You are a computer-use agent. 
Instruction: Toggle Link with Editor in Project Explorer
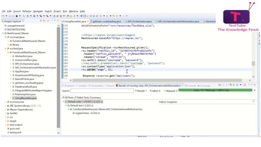[x=44, y=21]
